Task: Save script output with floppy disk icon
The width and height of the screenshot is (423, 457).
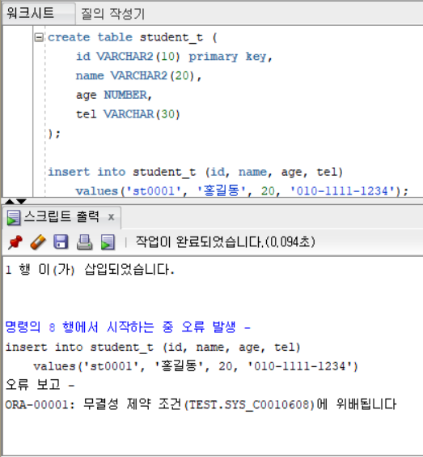Action: coord(61,242)
